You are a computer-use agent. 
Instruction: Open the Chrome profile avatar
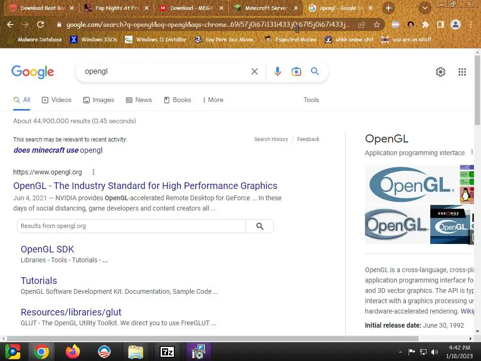tap(456, 24)
